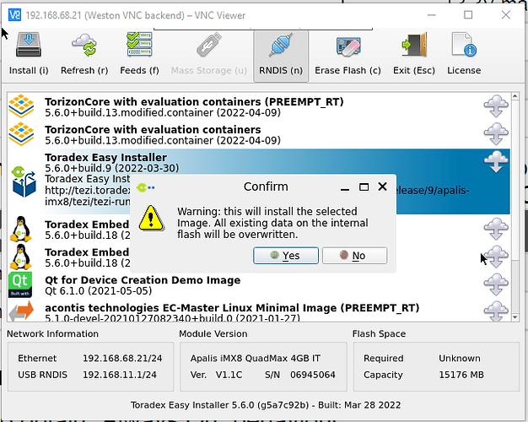Click download cloud icon for Toradex Easy Installer
The width and height of the screenshot is (528, 422).
tap(496, 162)
